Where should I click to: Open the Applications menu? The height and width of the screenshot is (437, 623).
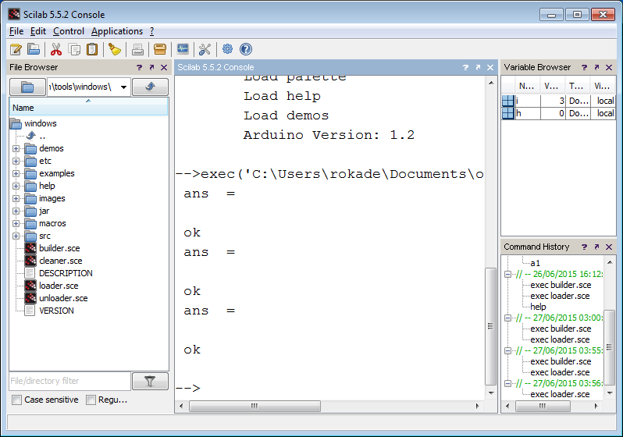(117, 31)
